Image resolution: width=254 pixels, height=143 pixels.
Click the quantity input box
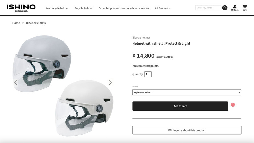pyautogui.click(x=148, y=74)
